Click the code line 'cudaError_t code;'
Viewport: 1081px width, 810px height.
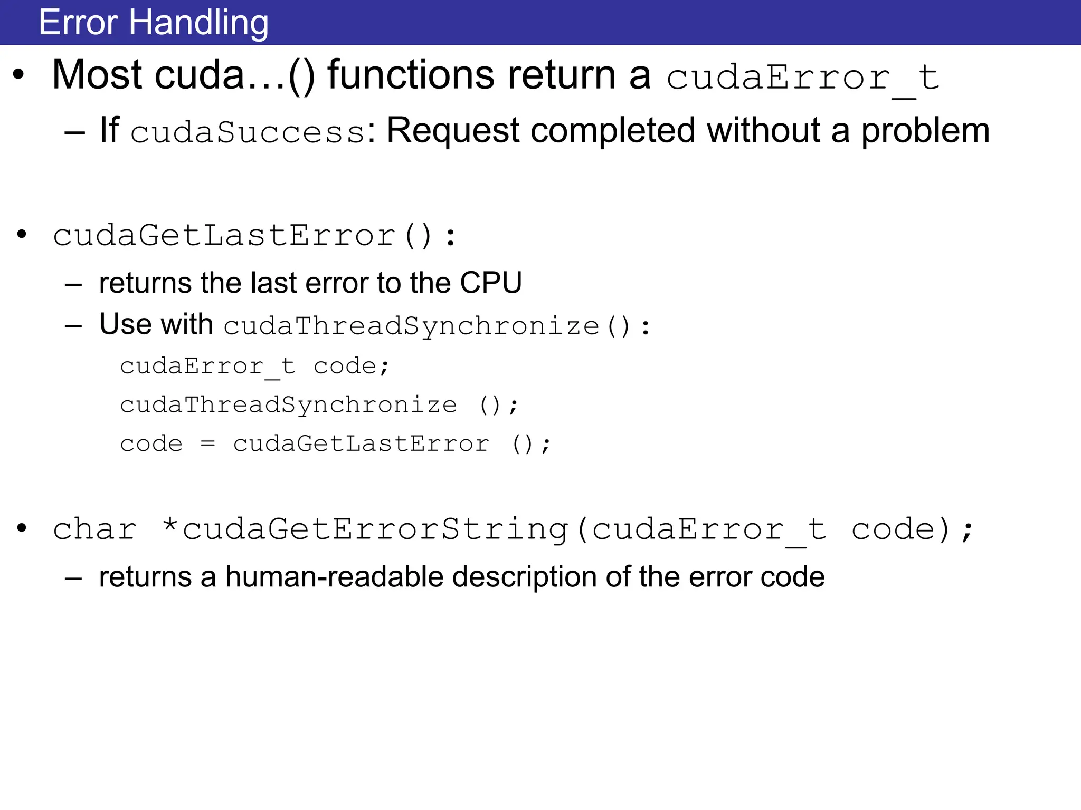point(254,367)
